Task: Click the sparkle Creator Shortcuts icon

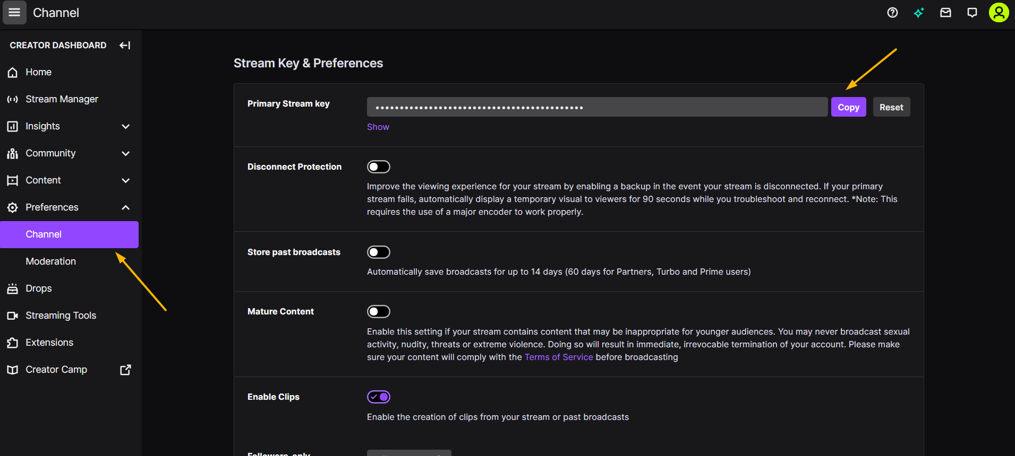Action: [x=919, y=12]
